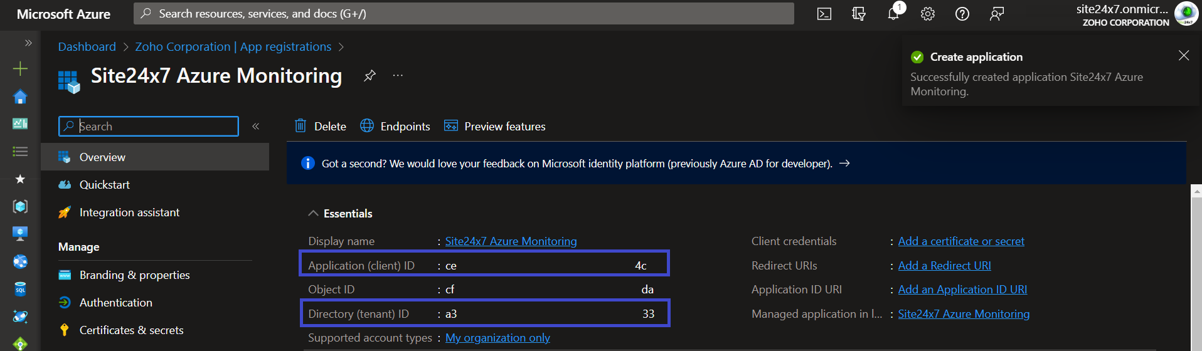Click Add a certificate or secret link
This screenshot has width=1202, height=351.
tap(960, 241)
